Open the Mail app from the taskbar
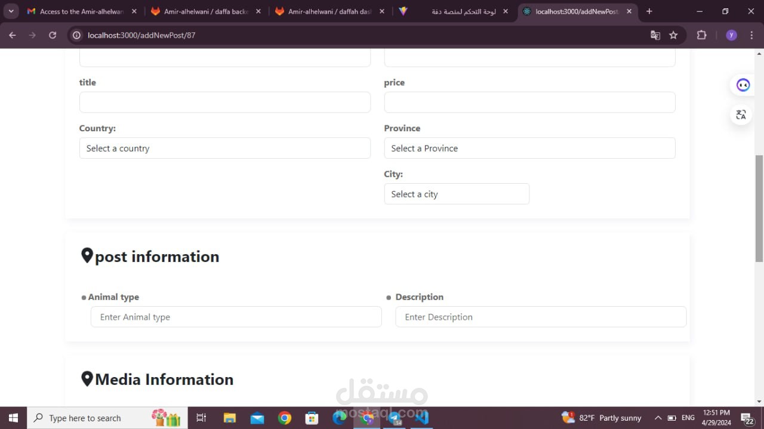Screen dimensions: 764x429 pos(257,418)
